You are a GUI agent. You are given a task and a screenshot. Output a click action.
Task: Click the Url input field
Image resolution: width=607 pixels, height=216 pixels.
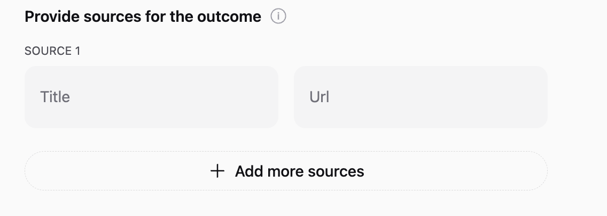[x=421, y=97]
